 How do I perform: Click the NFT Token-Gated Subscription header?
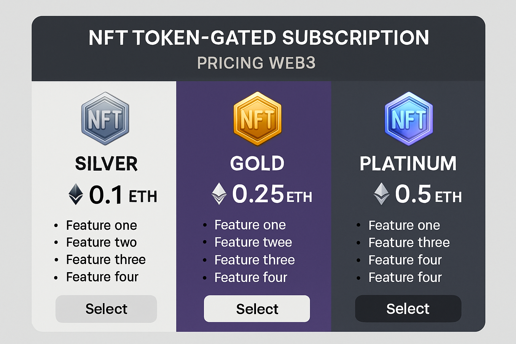point(258,38)
